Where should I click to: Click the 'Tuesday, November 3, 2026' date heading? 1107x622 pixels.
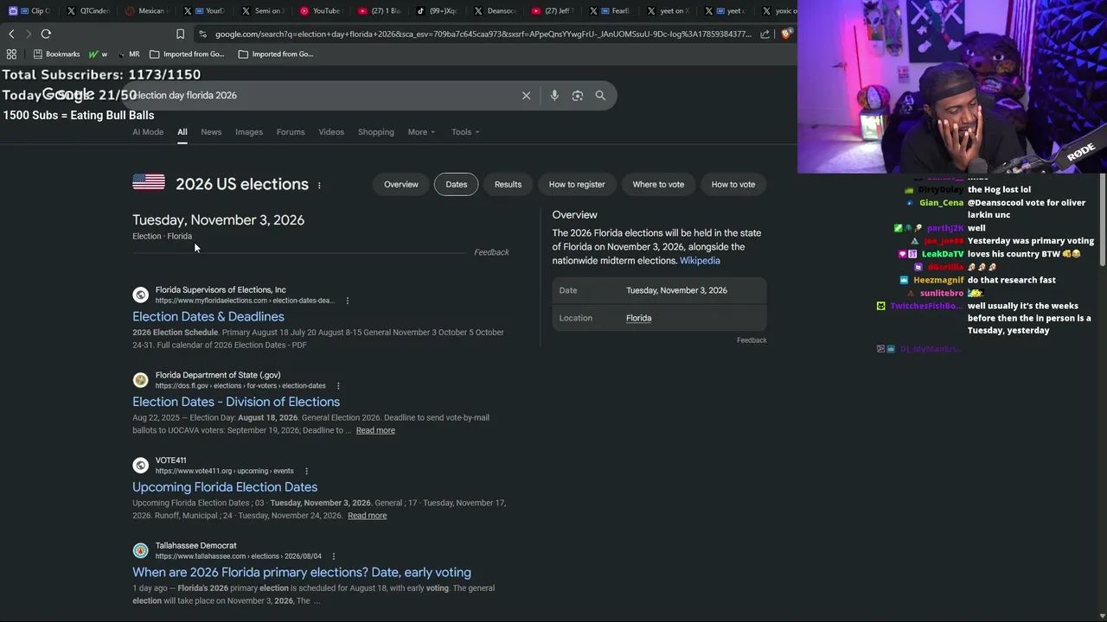click(218, 220)
